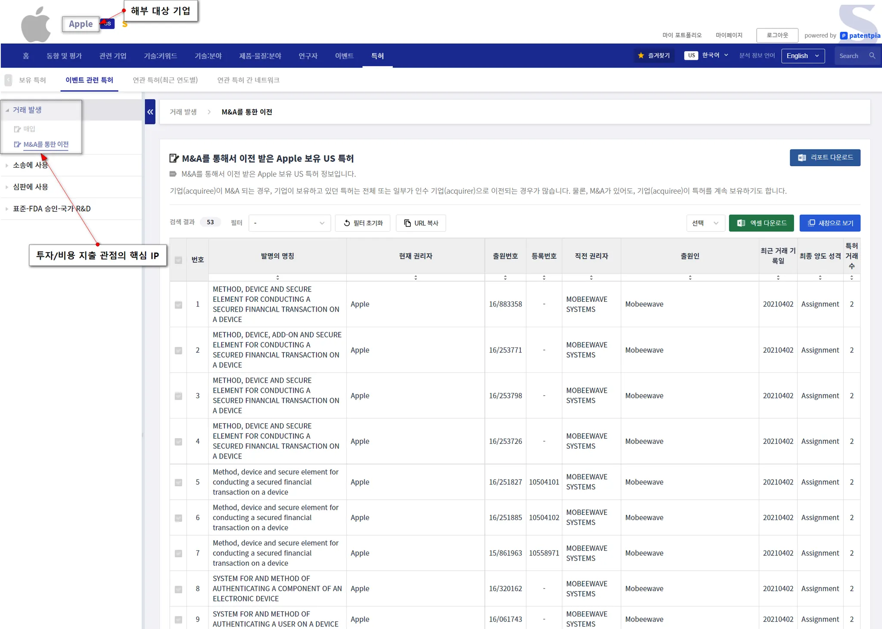Check the checkbox for row 1
Viewport: 882px width, 629px height.
178,305
